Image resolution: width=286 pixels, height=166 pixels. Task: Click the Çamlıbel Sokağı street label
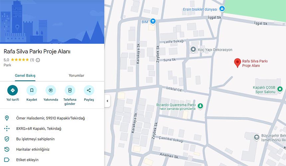[171, 139]
